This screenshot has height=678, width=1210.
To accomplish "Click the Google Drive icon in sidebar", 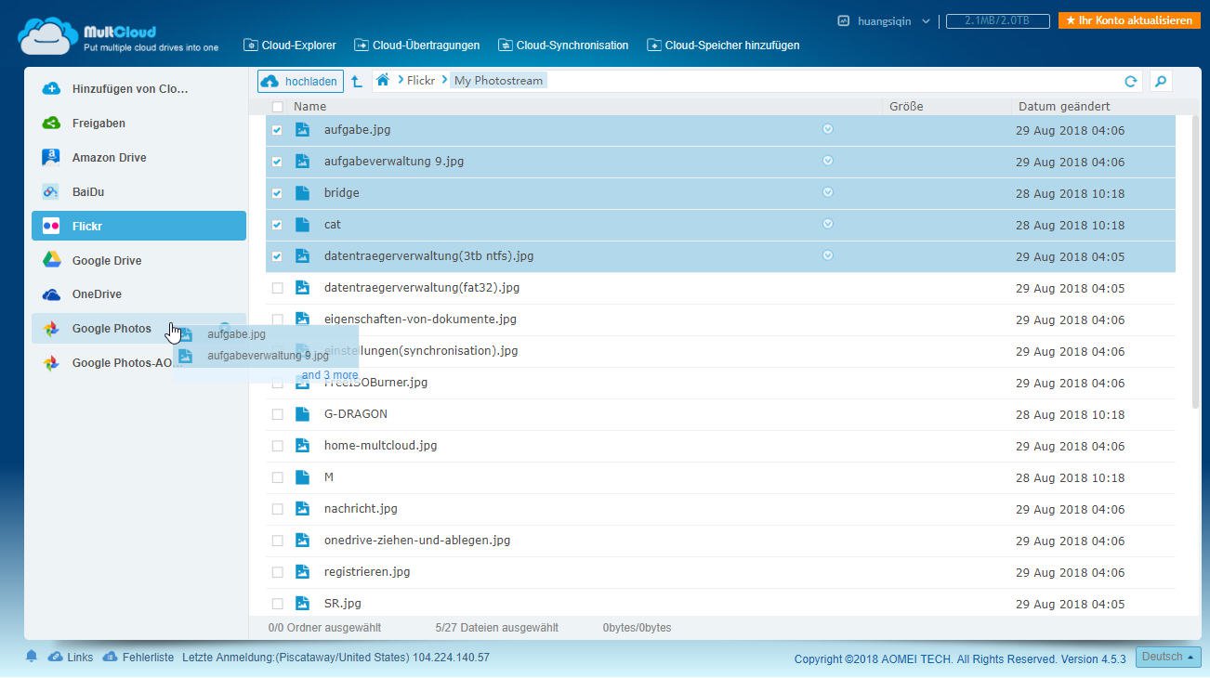I will pos(52,261).
